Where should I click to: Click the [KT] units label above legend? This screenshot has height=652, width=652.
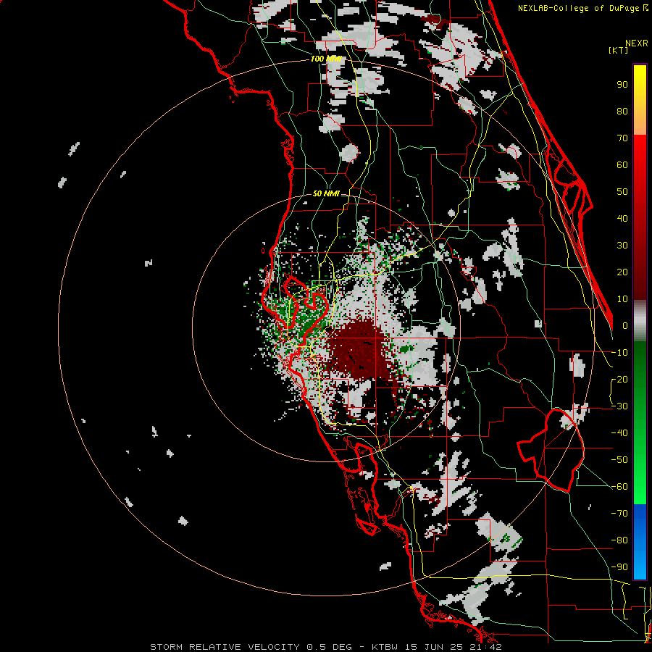pos(618,50)
